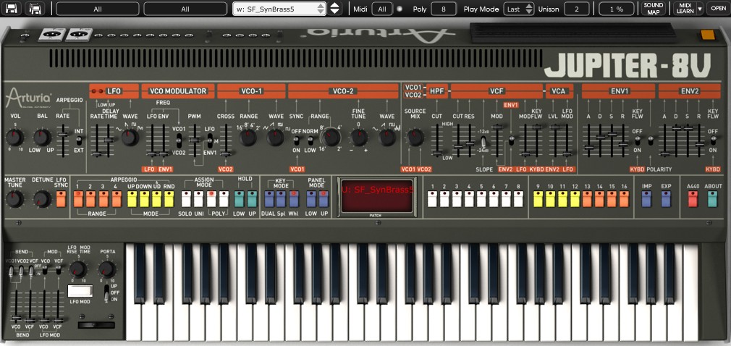This screenshot has width=731, height=346.
Task: Open the first All bank filter dropdown
Action: click(x=98, y=9)
